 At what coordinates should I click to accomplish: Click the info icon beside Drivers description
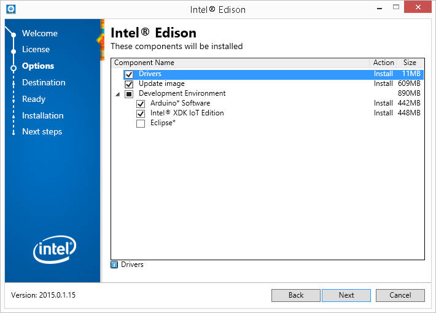point(114,265)
